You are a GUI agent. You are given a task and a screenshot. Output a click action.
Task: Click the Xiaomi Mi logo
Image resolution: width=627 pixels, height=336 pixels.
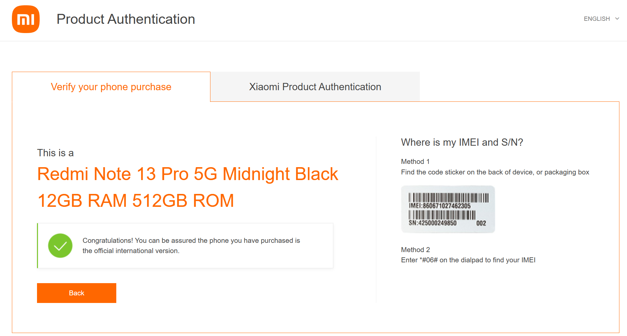click(x=26, y=19)
